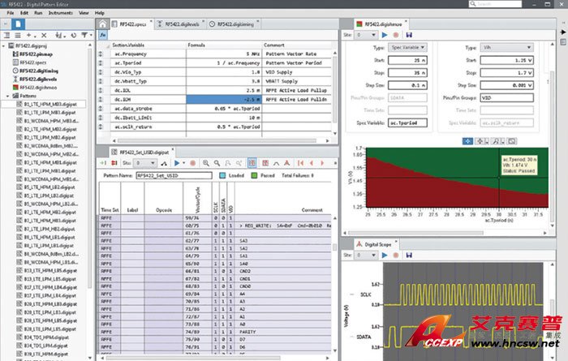Click the Home tab icon
Image resolution: width=568 pixels, height=361 pixels.
(103, 24)
